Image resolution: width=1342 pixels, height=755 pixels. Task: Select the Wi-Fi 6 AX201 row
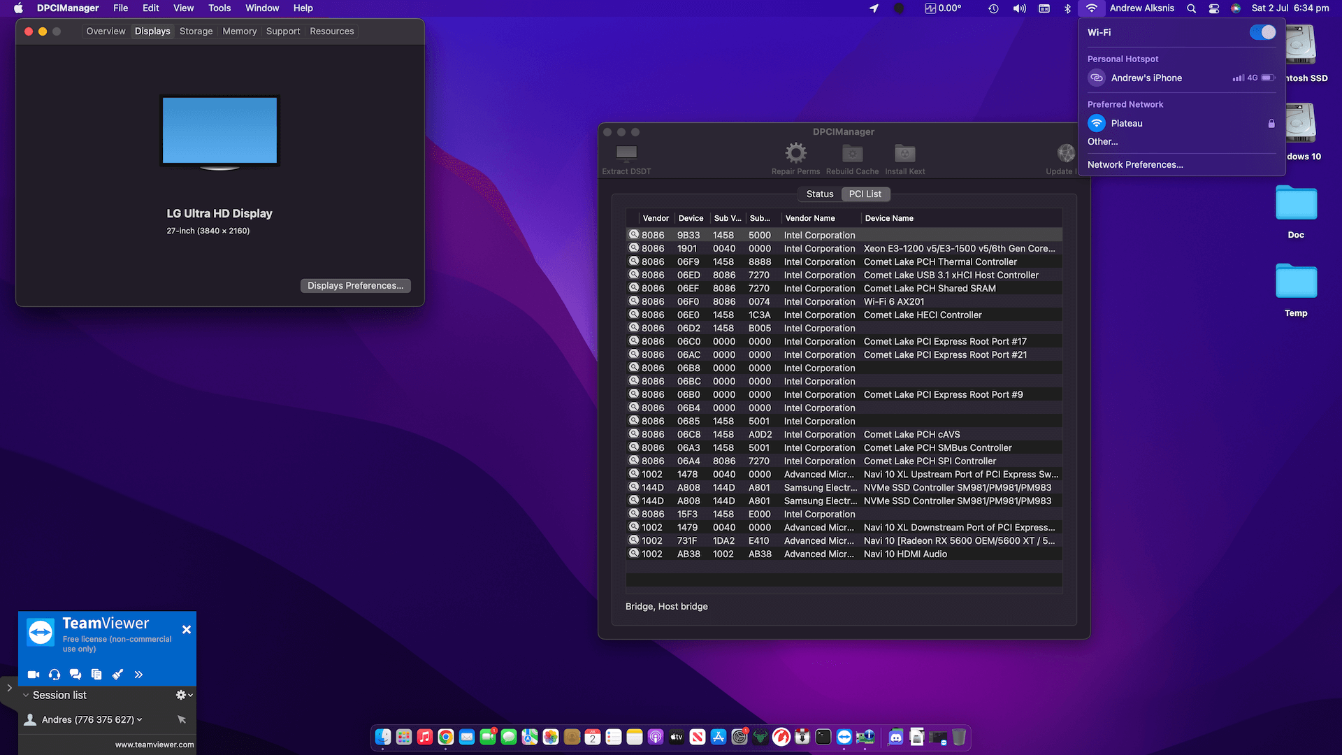click(x=893, y=302)
